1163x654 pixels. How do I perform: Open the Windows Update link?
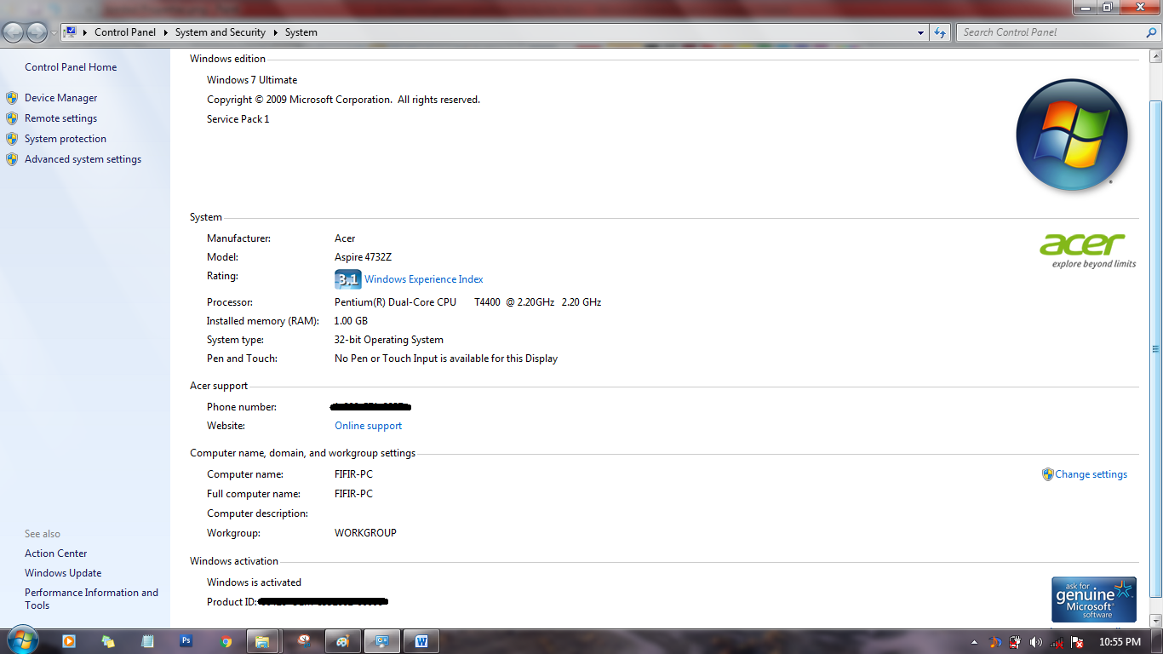click(x=63, y=573)
